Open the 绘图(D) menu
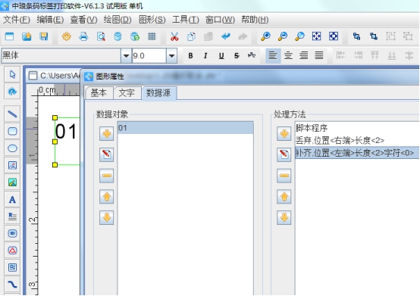This screenshot has width=420, height=296. tap(118, 20)
